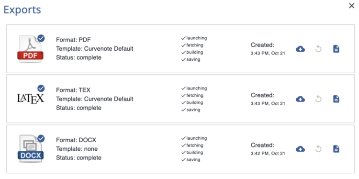Download the DOCX export
This screenshot has height=179, width=359.
coord(300,149)
